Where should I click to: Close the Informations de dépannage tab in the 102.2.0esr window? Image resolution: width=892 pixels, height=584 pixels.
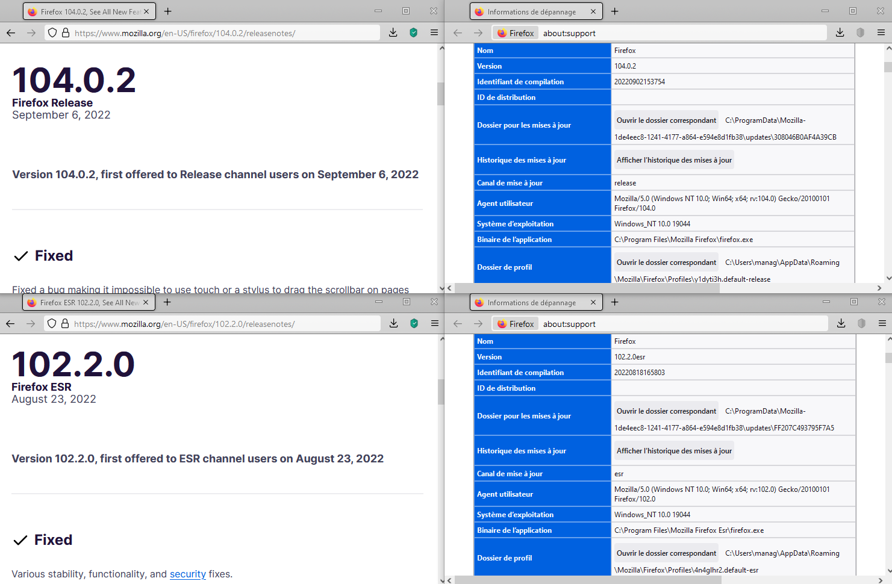(593, 302)
